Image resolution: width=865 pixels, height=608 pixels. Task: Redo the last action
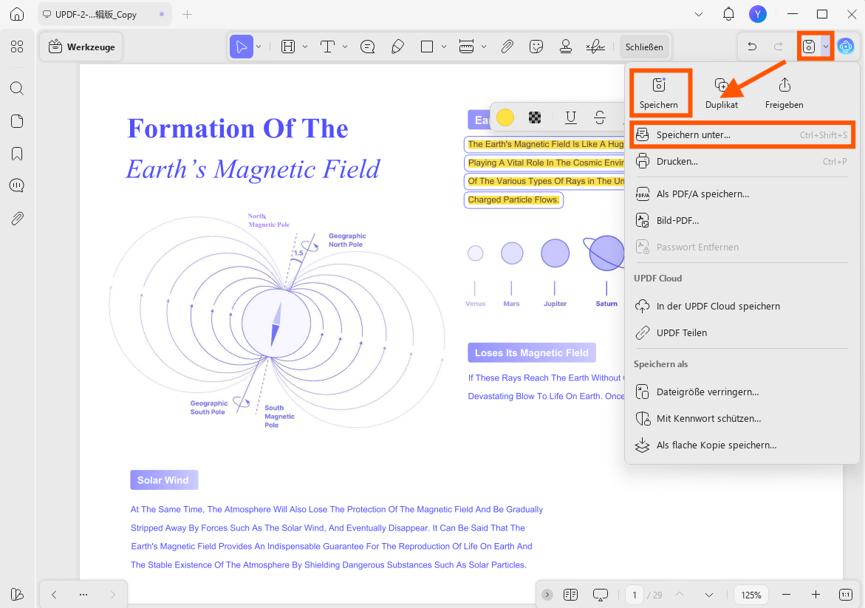point(779,47)
